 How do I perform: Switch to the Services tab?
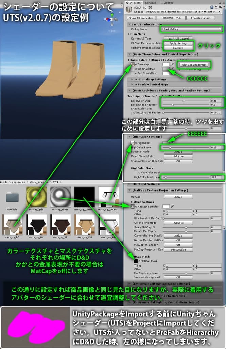(x=151, y=3)
